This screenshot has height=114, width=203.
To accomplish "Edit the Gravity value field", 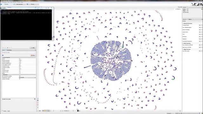I will point(27,69).
